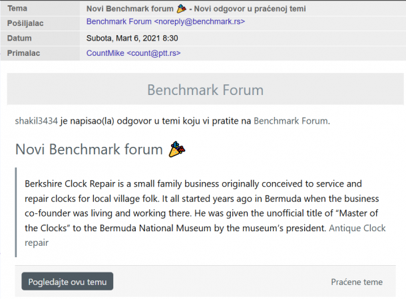Click Pogledajte ovu temu button
This screenshot has width=406, height=299.
(67, 282)
